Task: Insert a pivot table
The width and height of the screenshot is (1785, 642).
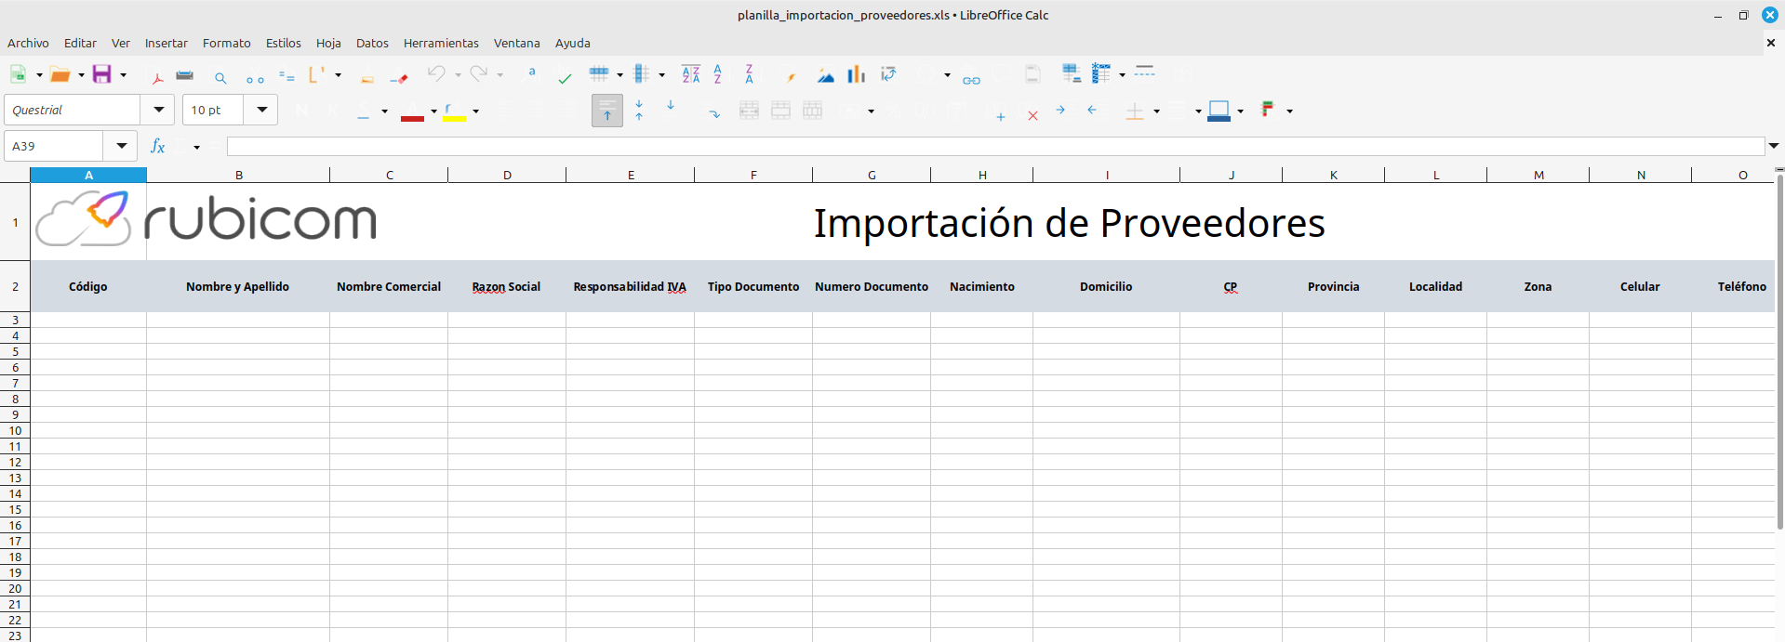Action: coord(888,74)
